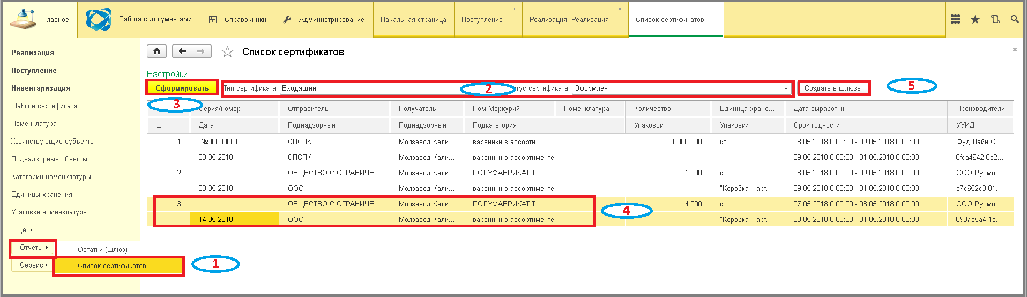Go back with the left arrow button

coord(182,51)
